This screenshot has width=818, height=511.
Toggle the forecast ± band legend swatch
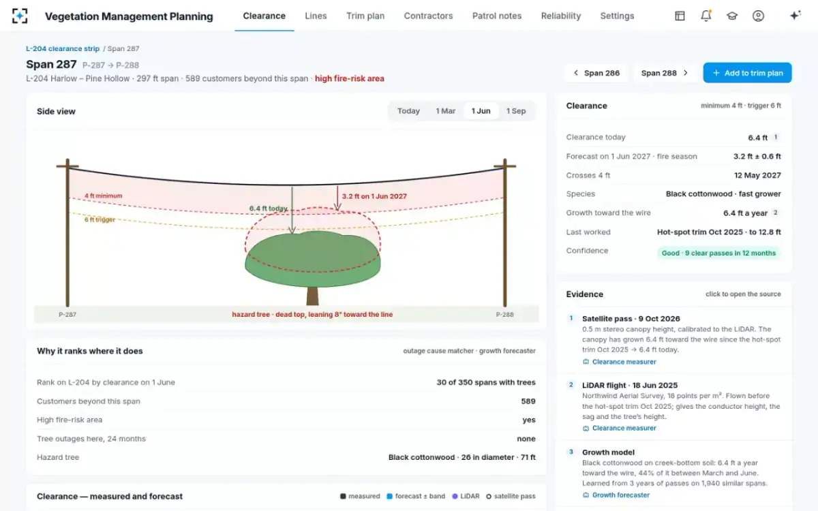click(389, 496)
